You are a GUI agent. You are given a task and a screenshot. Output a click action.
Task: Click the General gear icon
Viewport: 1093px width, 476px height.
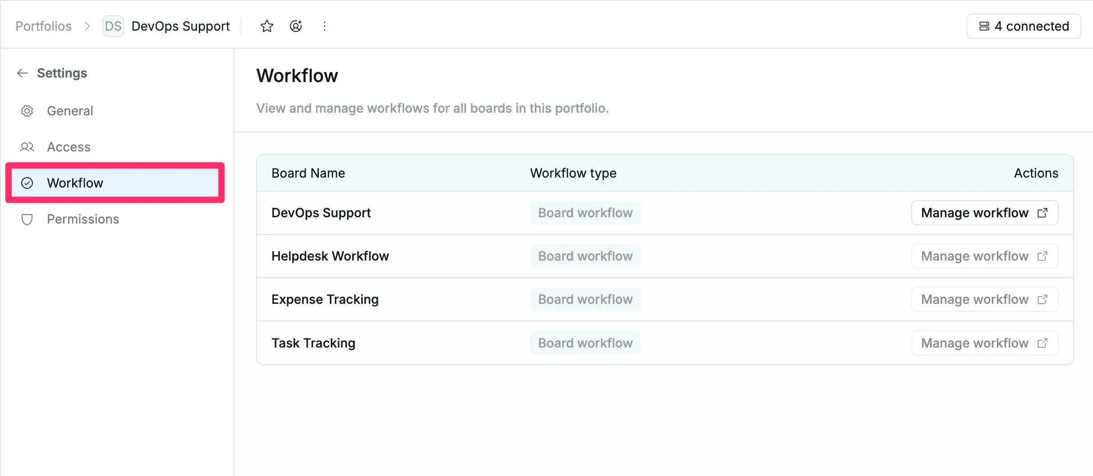[27, 111]
